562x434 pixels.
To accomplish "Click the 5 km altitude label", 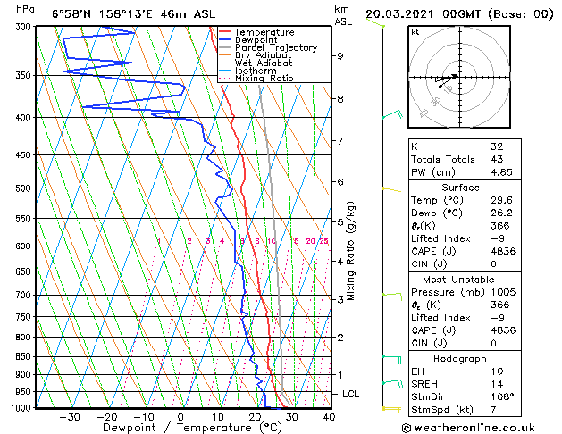I will click(340, 222).
